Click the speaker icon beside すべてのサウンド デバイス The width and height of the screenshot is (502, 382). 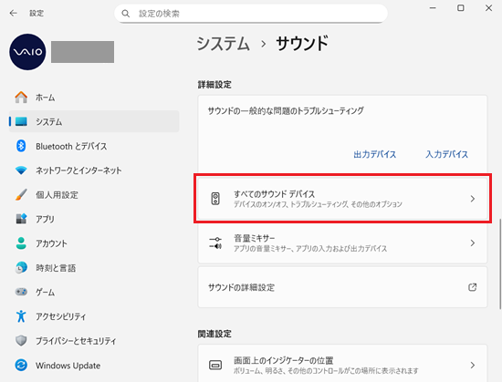click(215, 199)
